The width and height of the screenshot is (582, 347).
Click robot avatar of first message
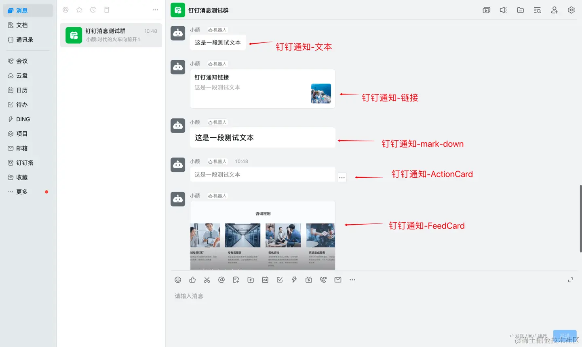tap(178, 34)
